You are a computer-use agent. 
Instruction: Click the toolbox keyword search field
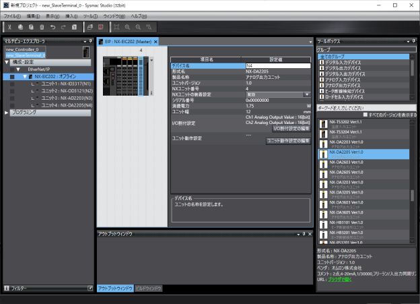(366, 108)
